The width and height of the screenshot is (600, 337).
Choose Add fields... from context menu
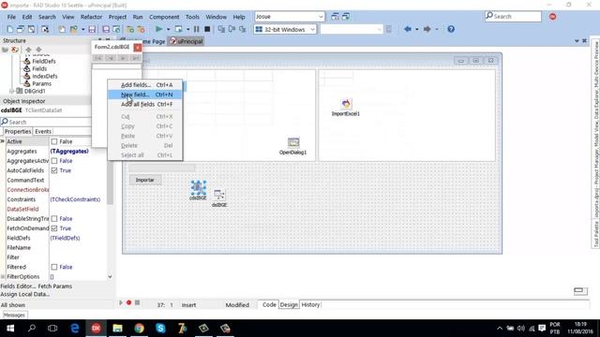(x=145, y=85)
